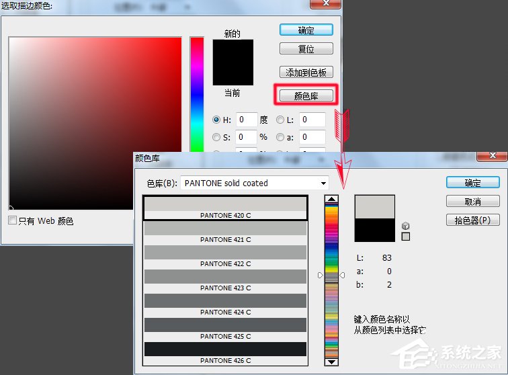Click the left slider triangle on color strip

[x=321, y=275]
